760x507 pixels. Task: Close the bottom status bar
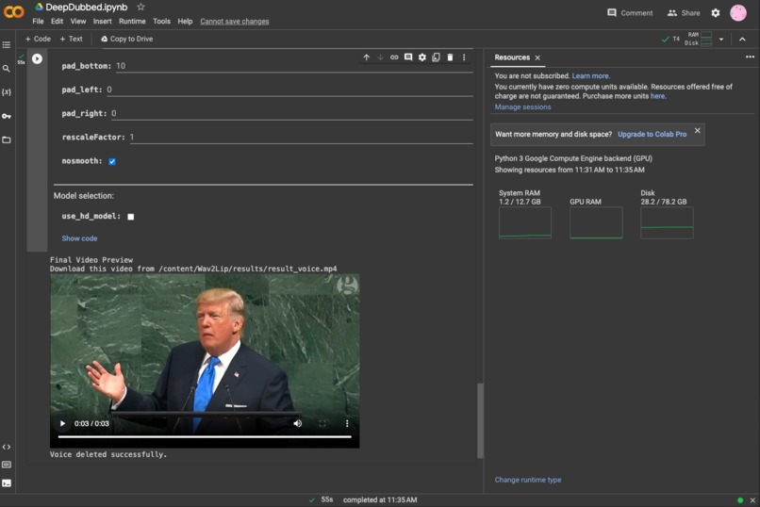pyautogui.click(x=752, y=500)
